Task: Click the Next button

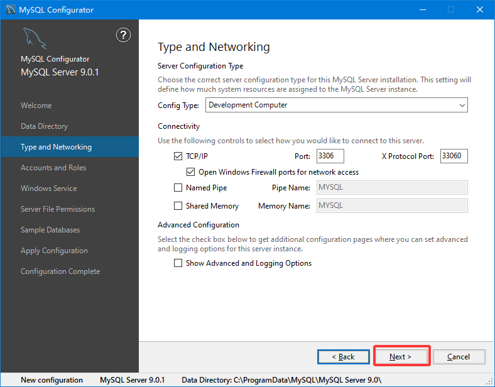Action: point(401,357)
